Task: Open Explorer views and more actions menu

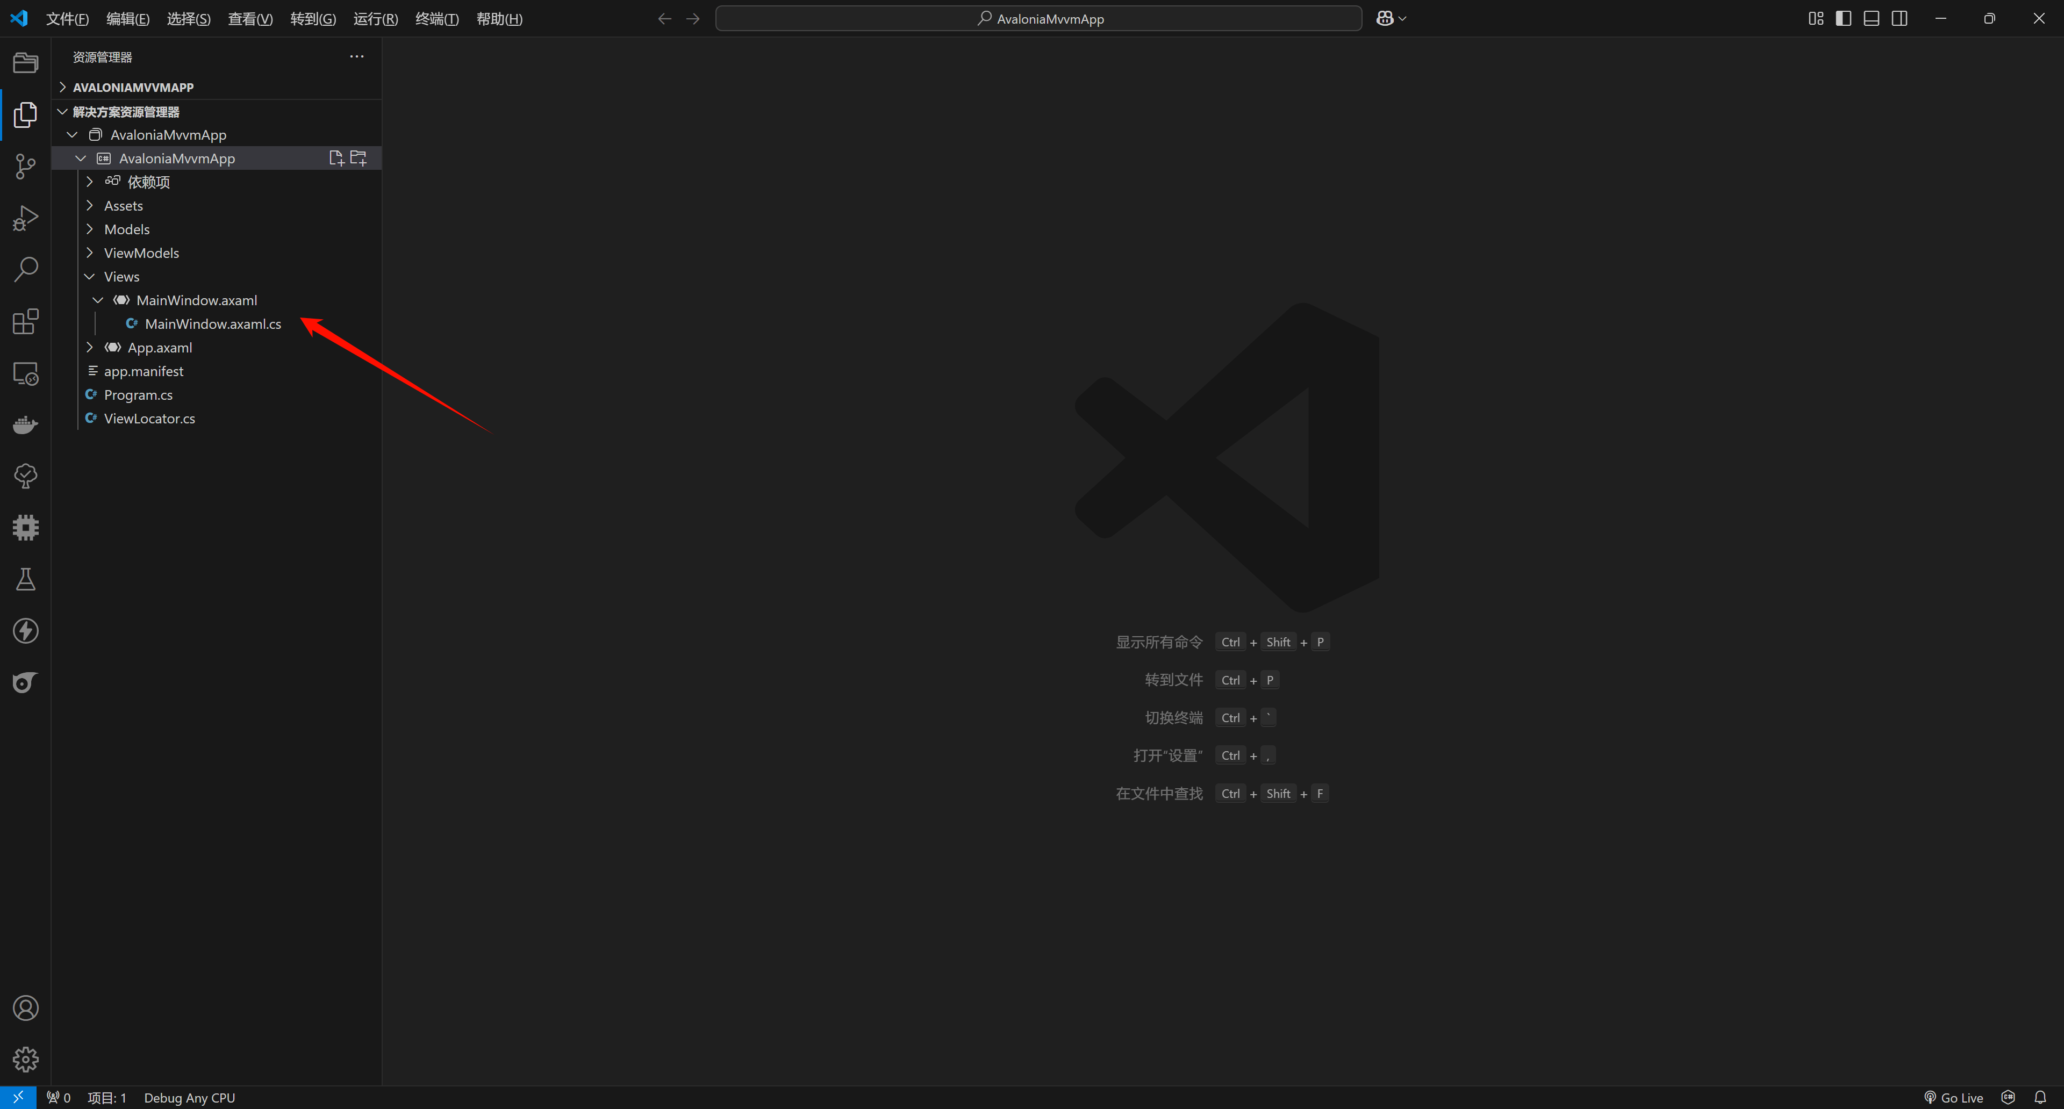Action: click(x=356, y=57)
